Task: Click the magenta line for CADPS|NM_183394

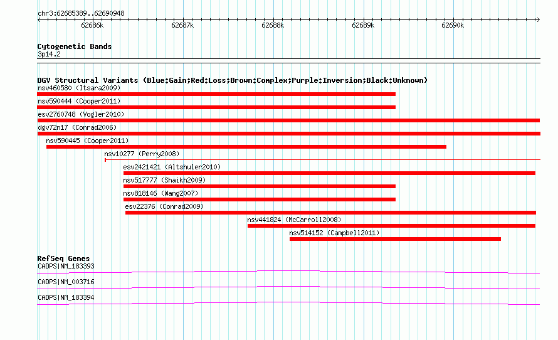Action: pyautogui.click(x=288, y=304)
